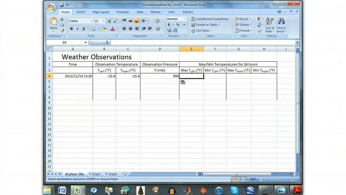
Task: Open the Calibri font name dropdown
Action: point(92,21)
